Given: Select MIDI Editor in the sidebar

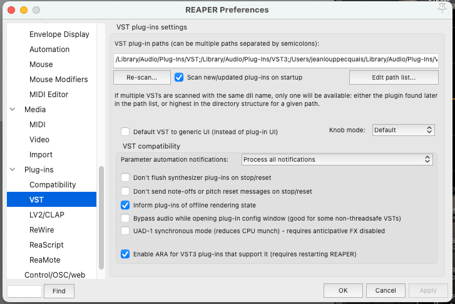Looking at the screenshot, I should [x=49, y=95].
